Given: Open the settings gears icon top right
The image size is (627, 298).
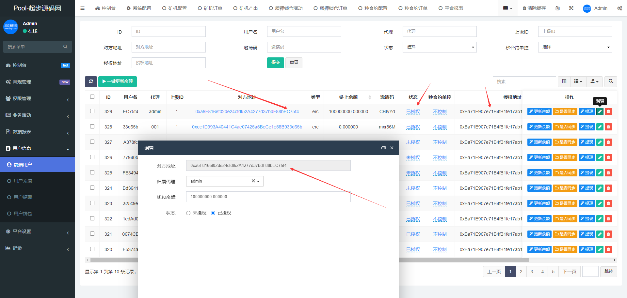Looking at the screenshot, I should pyautogui.click(x=619, y=8).
